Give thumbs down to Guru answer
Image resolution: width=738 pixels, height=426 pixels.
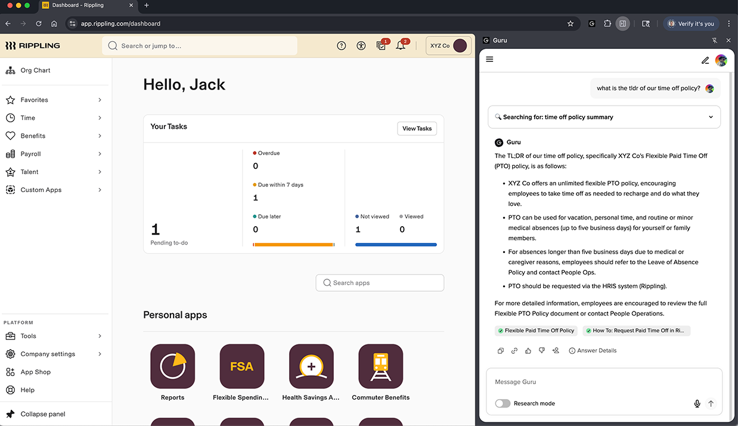pos(542,351)
